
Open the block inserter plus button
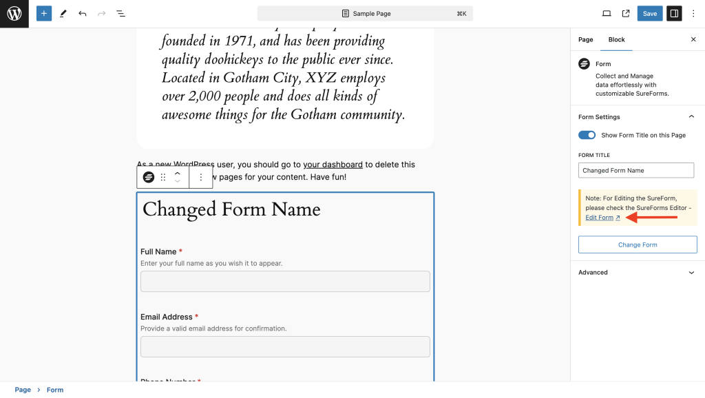click(44, 14)
